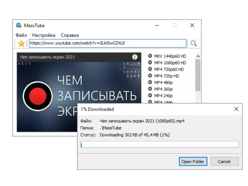
Task: Close the MassTube window
Action: [x=192, y=25]
